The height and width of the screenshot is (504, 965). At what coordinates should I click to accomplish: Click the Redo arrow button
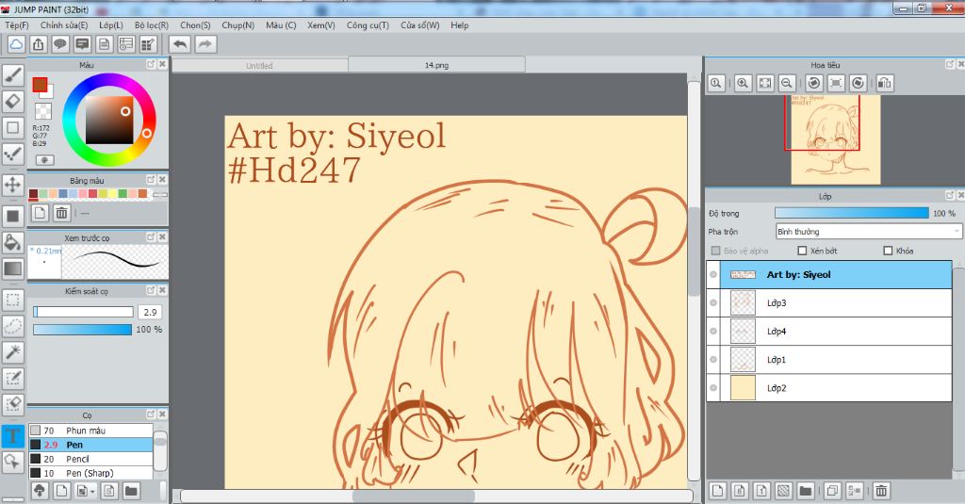coord(205,44)
